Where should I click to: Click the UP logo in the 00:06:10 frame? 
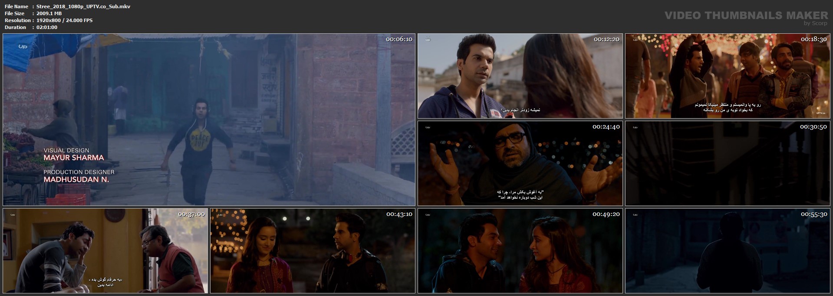pos(23,46)
